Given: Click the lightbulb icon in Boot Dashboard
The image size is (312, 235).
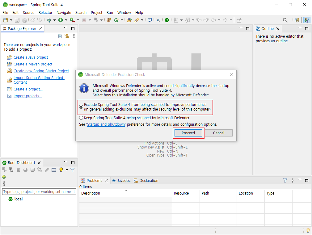Looking at the screenshot, I should tap(61, 170).
